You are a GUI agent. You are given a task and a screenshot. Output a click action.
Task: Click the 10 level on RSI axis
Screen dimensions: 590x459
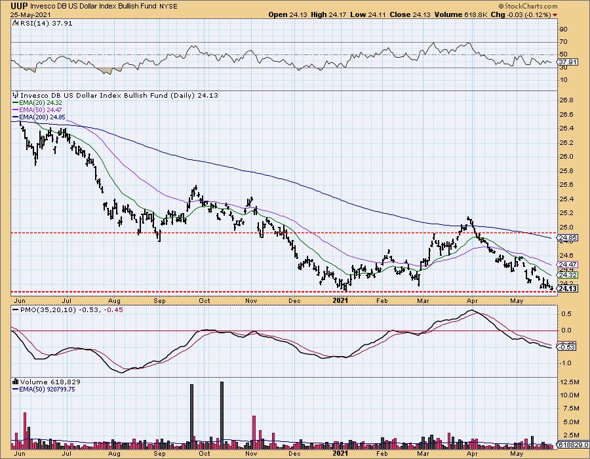[563, 80]
